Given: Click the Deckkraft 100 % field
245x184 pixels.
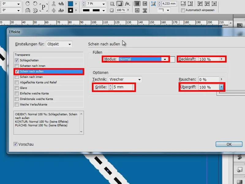Looking at the screenshot, I should [x=209, y=59].
